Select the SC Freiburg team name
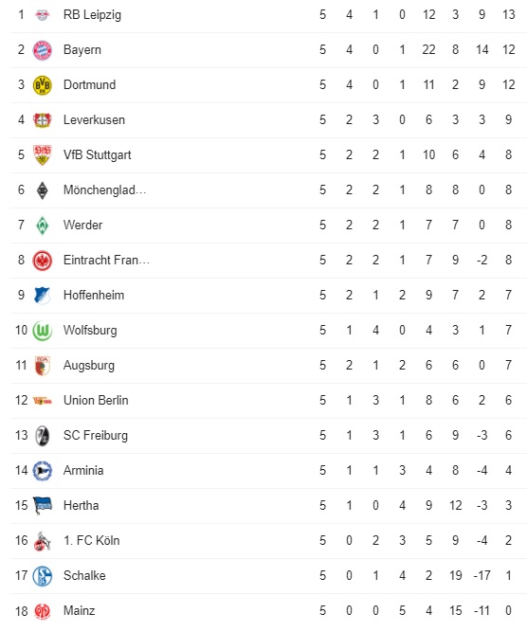Viewport: 527px width, 632px height. click(95, 435)
